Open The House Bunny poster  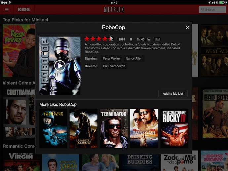[x=214, y=161]
